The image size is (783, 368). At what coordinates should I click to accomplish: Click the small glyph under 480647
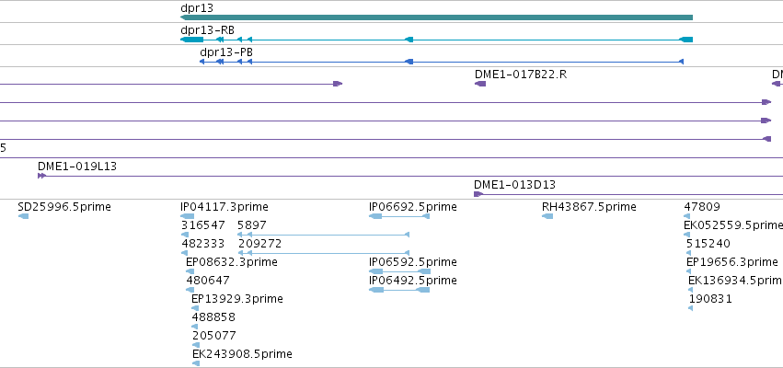[x=190, y=290]
